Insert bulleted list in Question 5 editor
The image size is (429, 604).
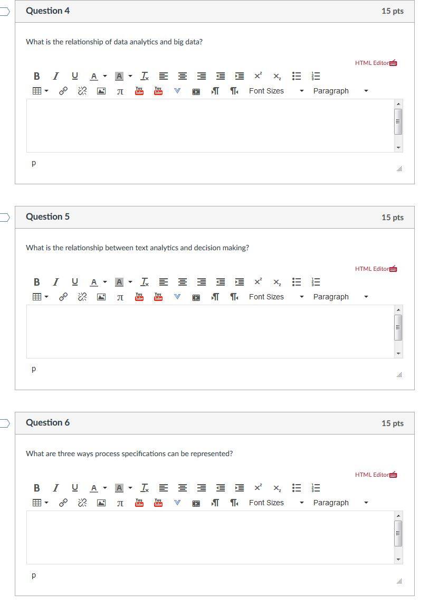(296, 282)
